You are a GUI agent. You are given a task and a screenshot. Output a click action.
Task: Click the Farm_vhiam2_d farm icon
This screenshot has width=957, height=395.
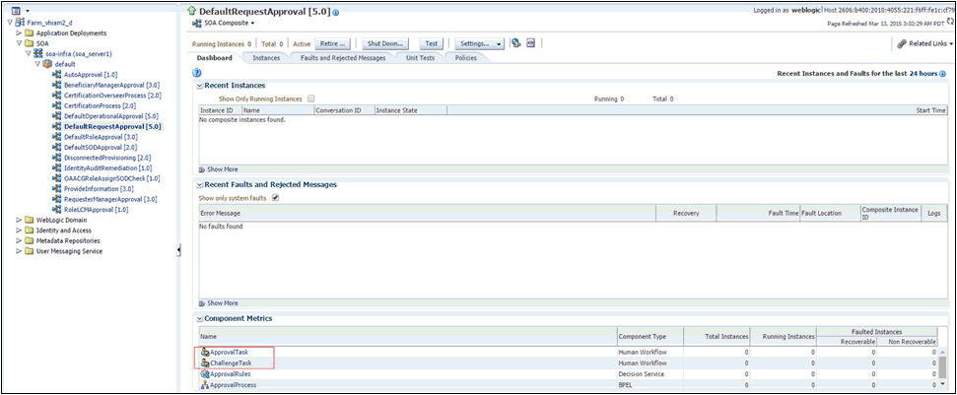click(20, 23)
